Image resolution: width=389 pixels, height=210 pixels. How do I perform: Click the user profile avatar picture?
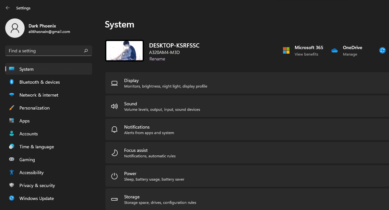(x=15, y=28)
